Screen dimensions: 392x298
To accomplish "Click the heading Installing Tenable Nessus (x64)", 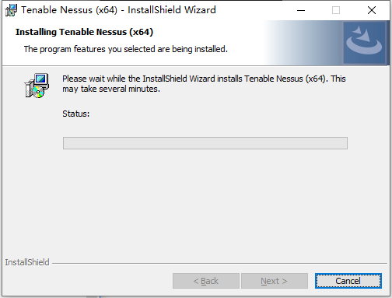I will pyautogui.click(x=84, y=32).
